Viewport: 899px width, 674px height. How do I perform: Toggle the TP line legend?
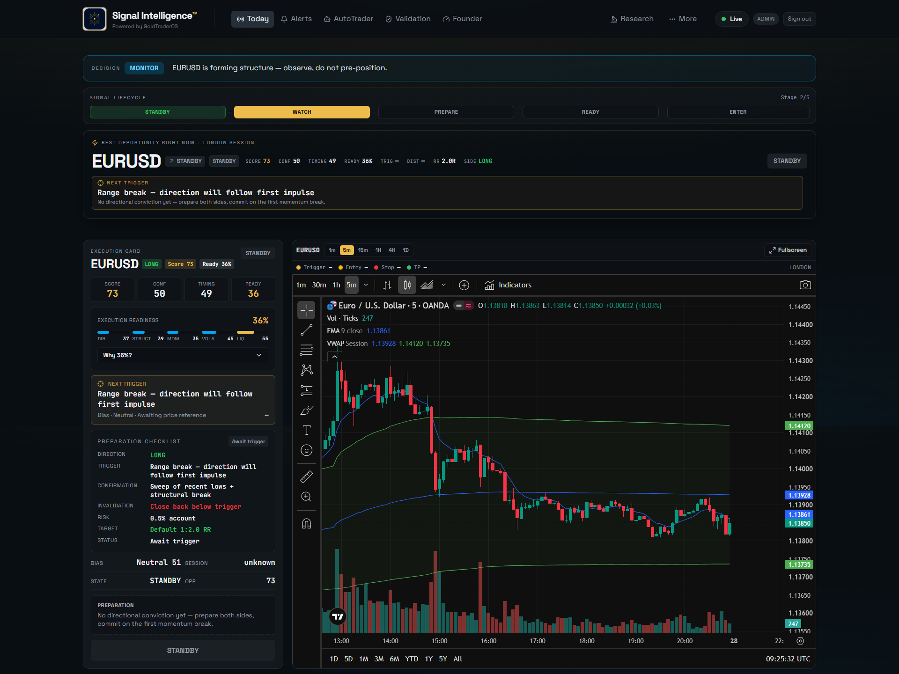pyautogui.click(x=417, y=268)
